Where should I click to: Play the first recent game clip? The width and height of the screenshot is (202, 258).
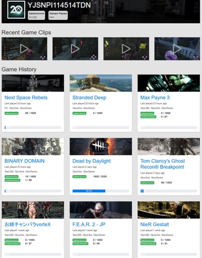coord(24,49)
